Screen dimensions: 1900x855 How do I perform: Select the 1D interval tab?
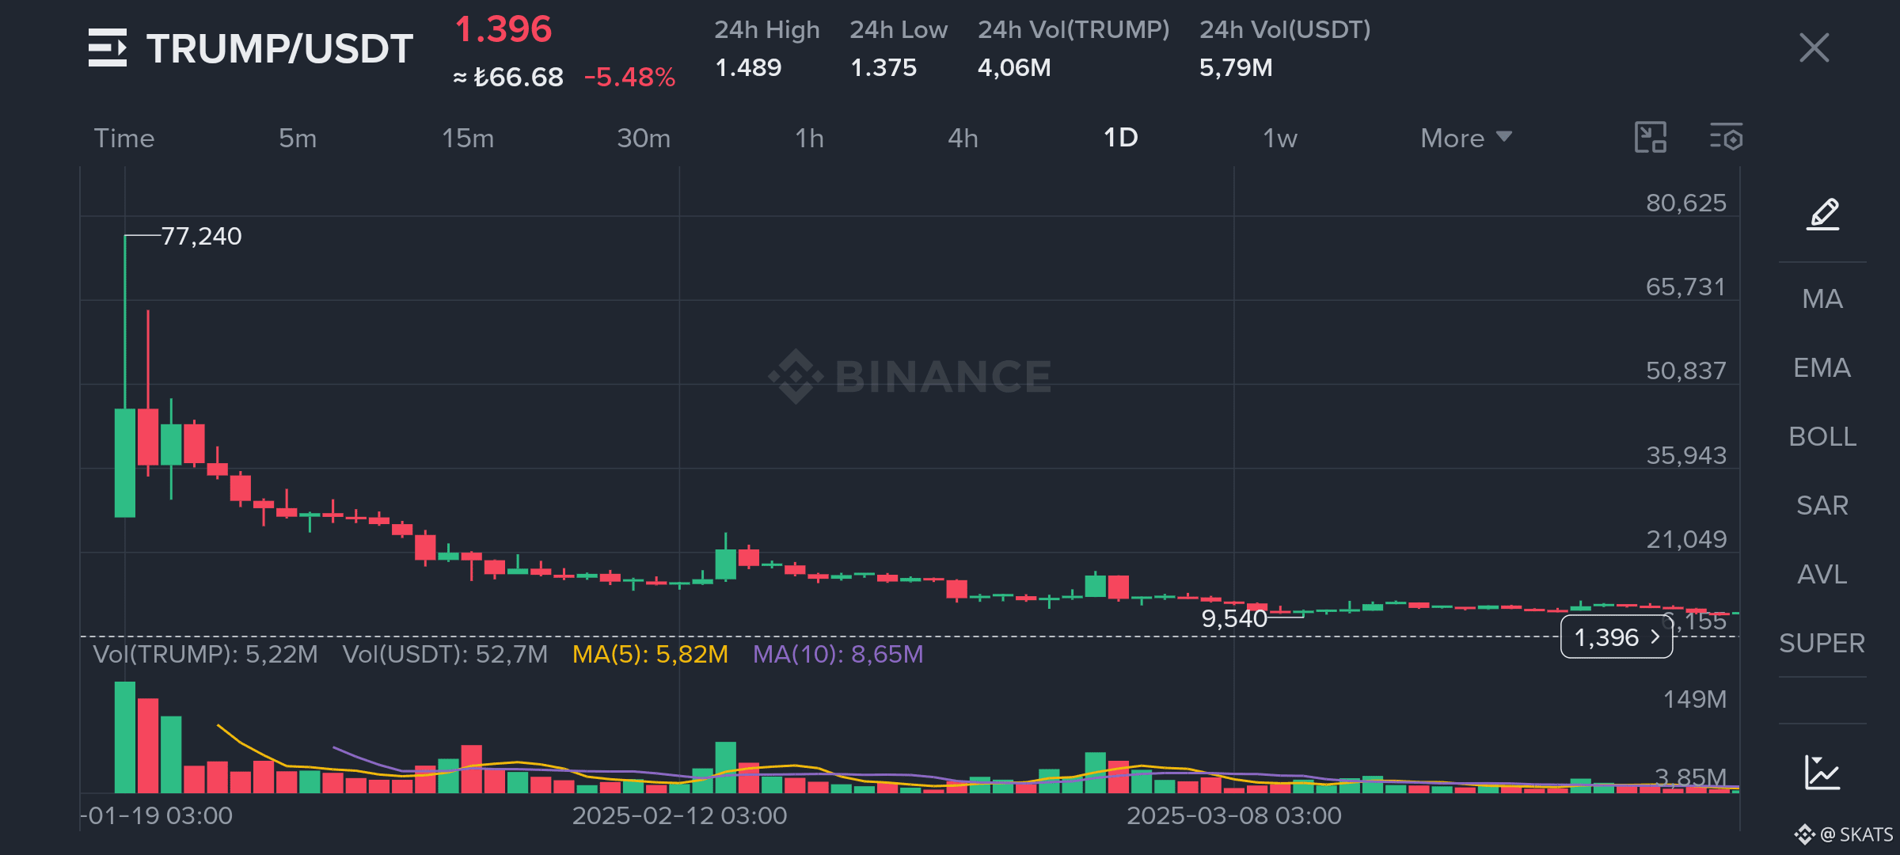pos(1121,138)
